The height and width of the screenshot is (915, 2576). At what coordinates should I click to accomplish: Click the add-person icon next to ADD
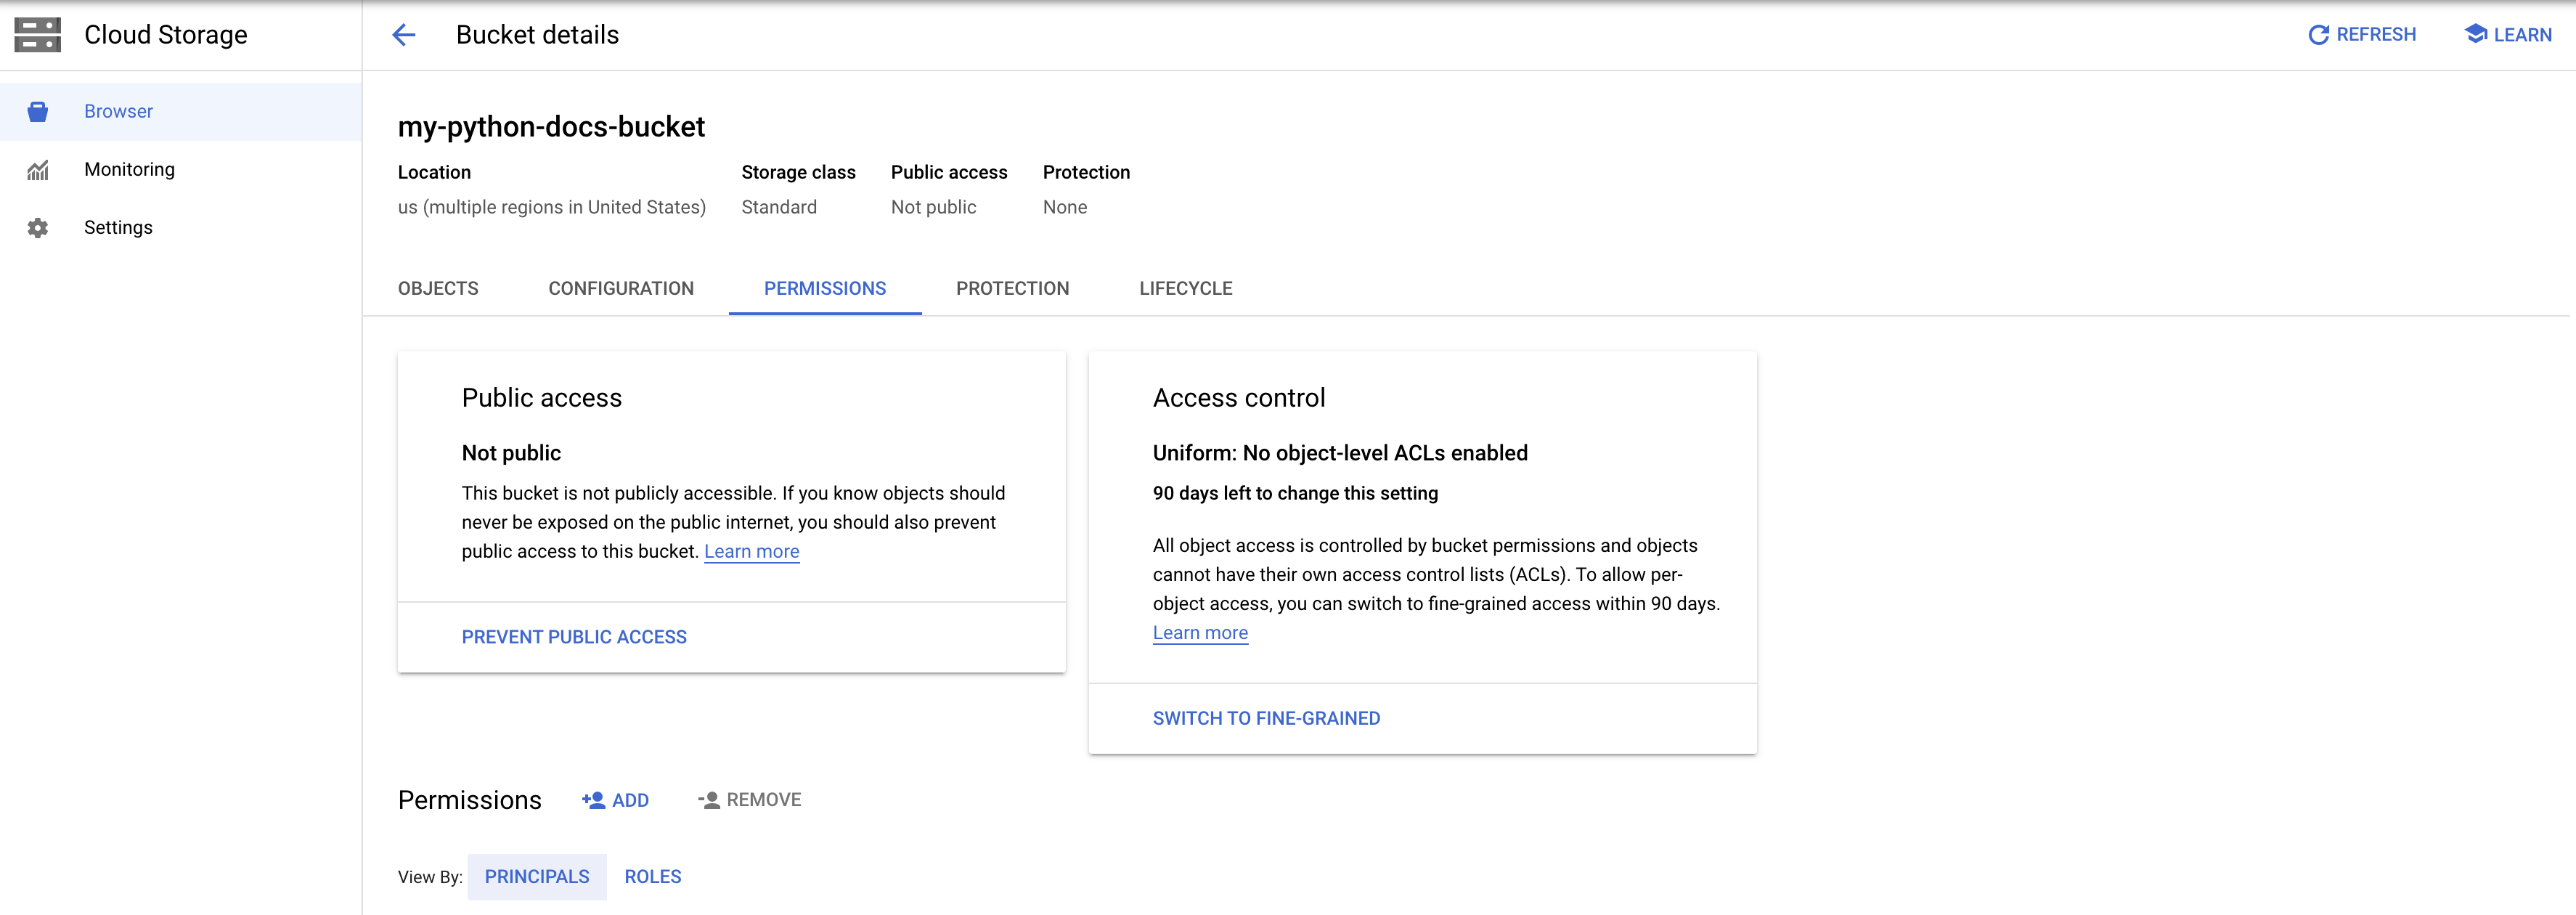593,800
